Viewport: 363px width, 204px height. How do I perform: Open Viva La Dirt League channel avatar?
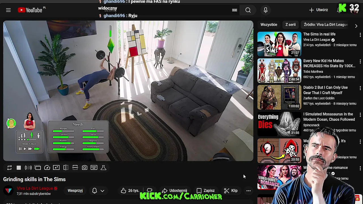pos(9,191)
